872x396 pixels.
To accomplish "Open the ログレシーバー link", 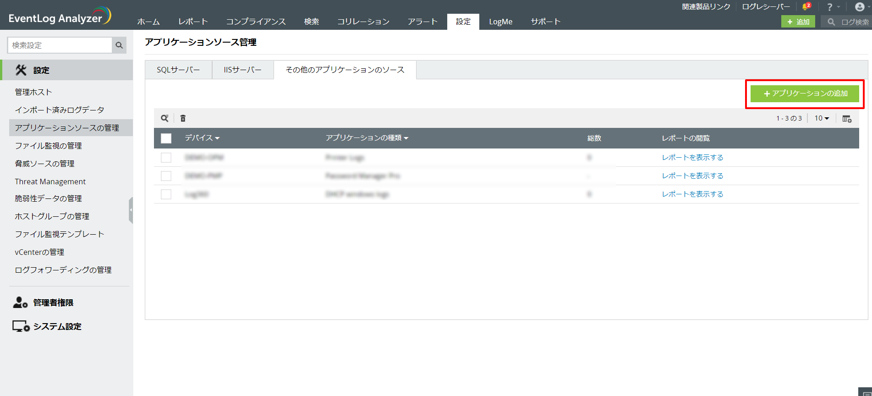I will (766, 7).
